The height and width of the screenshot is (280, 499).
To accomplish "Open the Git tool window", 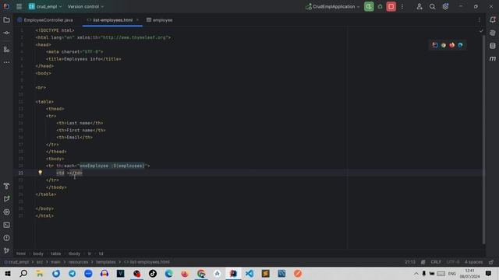I will (x=6, y=250).
